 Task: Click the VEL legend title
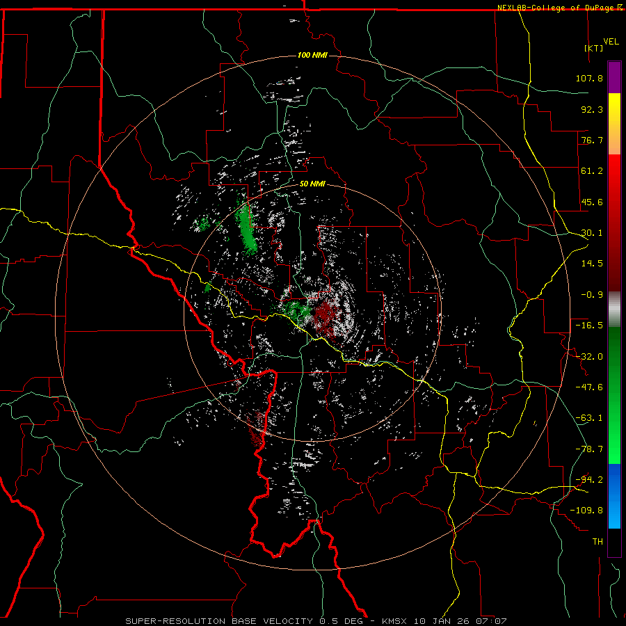click(611, 42)
